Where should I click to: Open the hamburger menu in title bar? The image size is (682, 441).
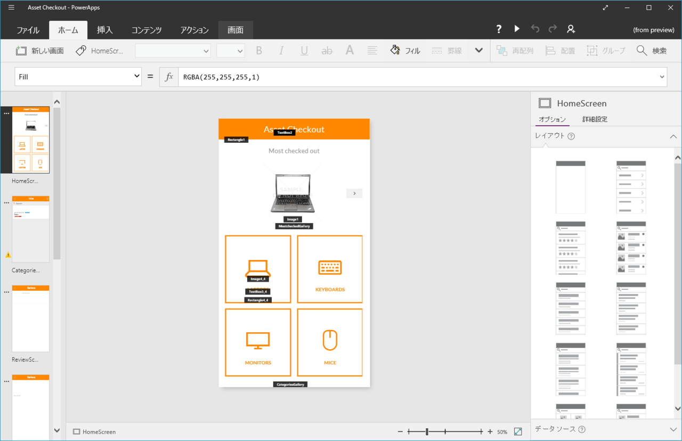click(x=11, y=7)
